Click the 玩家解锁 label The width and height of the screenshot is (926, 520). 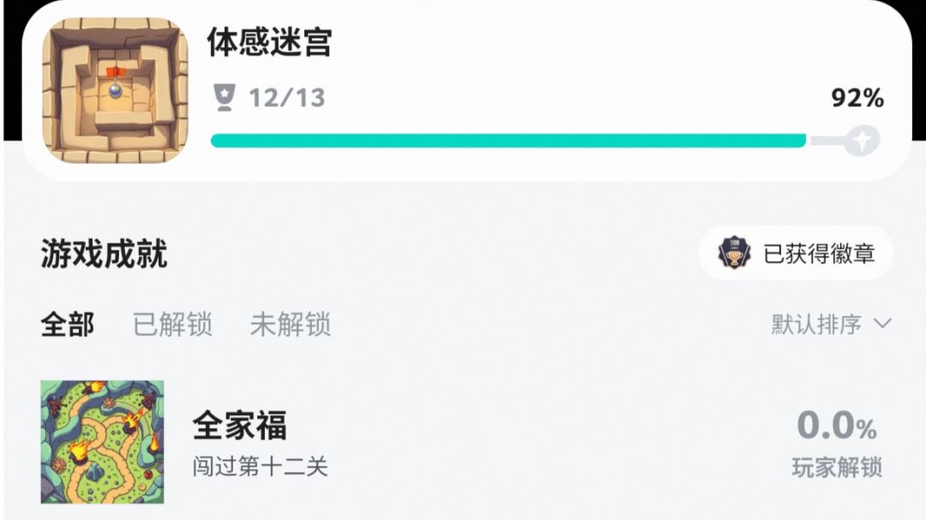pos(836,468)
